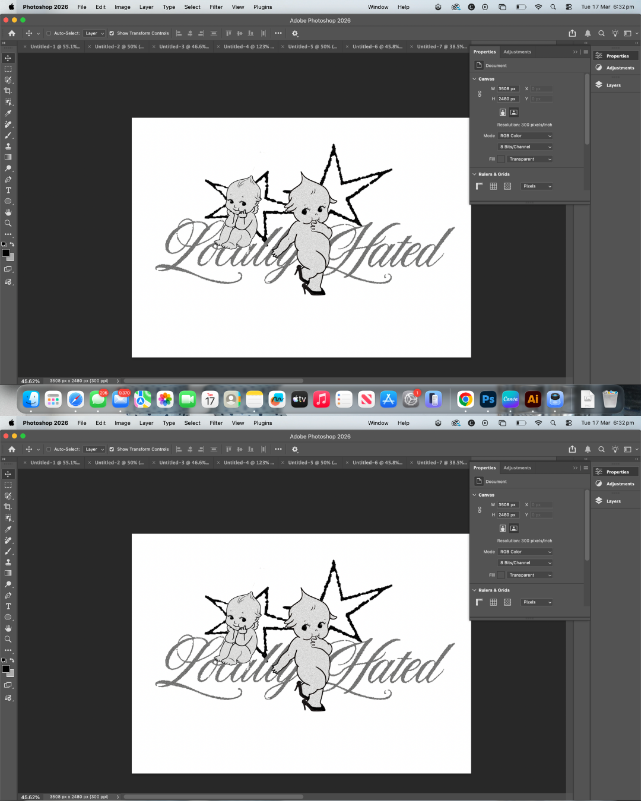641x801 pixels.
Task: Collapse Rulers & Grids section in upper panel
Action: point(475,174)
